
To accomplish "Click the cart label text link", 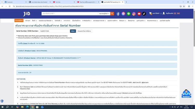I will point(156,13).
